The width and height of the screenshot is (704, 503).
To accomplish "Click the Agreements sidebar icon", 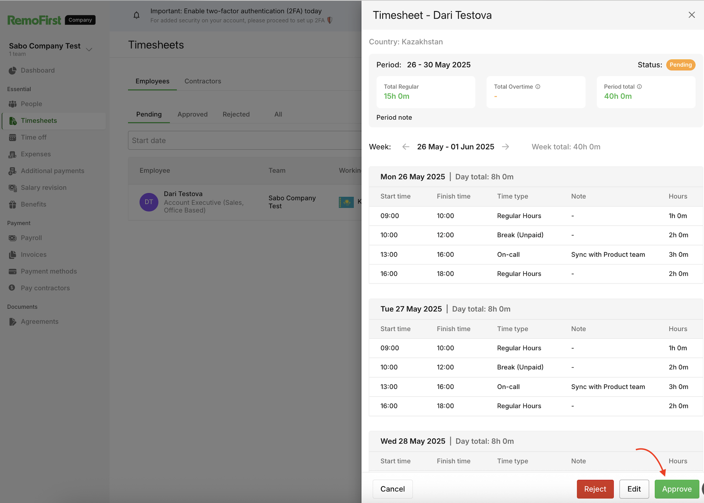I will [x=13, y=322].
